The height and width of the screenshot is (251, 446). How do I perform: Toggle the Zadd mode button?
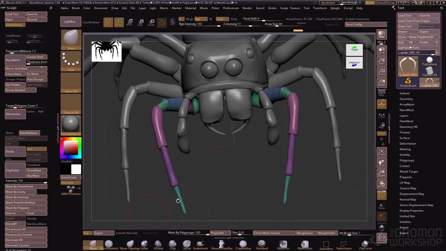pos(222,19)
